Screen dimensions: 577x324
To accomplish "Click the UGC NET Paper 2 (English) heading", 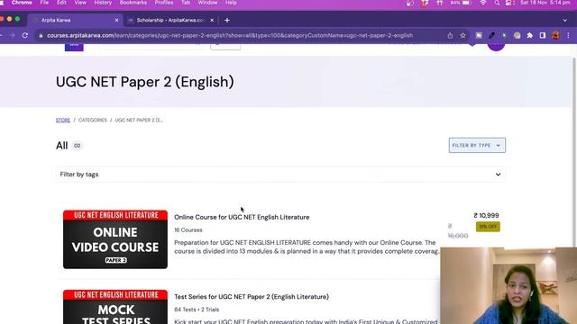I will coord(145,82).
